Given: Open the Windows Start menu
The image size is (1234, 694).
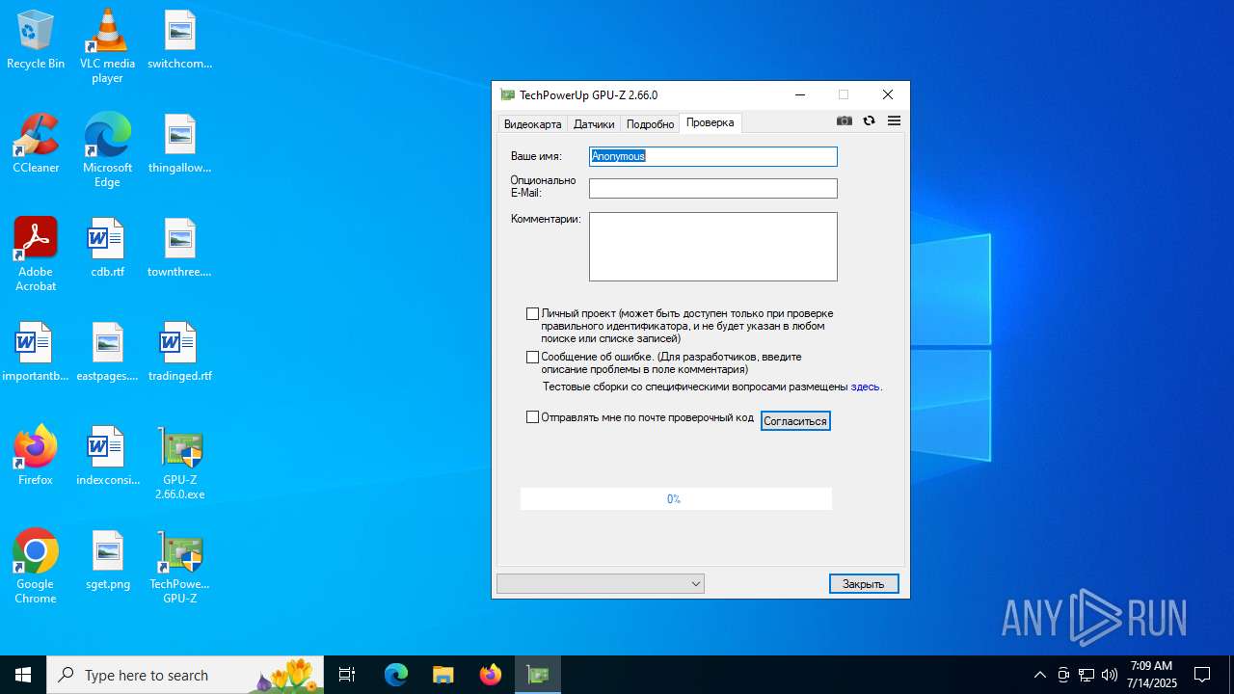Looking at the screenshot, I should tap(23, 675).
